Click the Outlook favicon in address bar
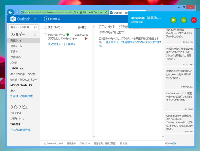Screen dimensions: 200x151 coord(22,12)
